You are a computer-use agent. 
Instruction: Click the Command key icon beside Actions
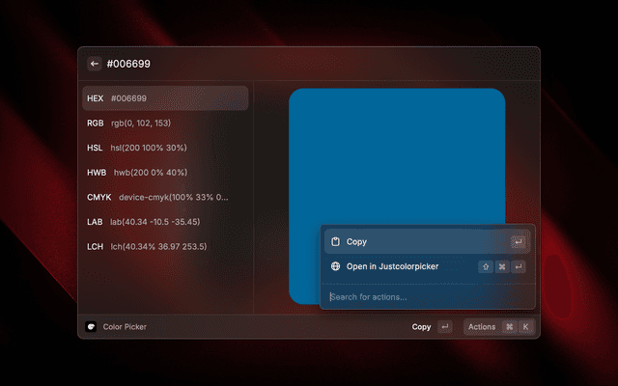pyautogui.click(x=509, y=326)
